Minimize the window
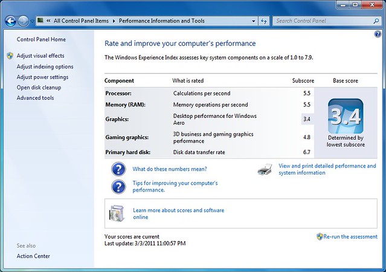 pyautogui.click(x=343, y=4)
